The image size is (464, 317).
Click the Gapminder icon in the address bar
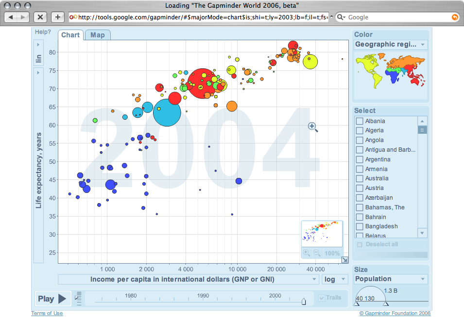tap(72, 16)
